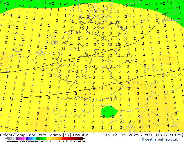Click the 'Height/Temp. 850 hPa' chart title
The width and height of the screenshot is (184, 142).
pos(24,135)
